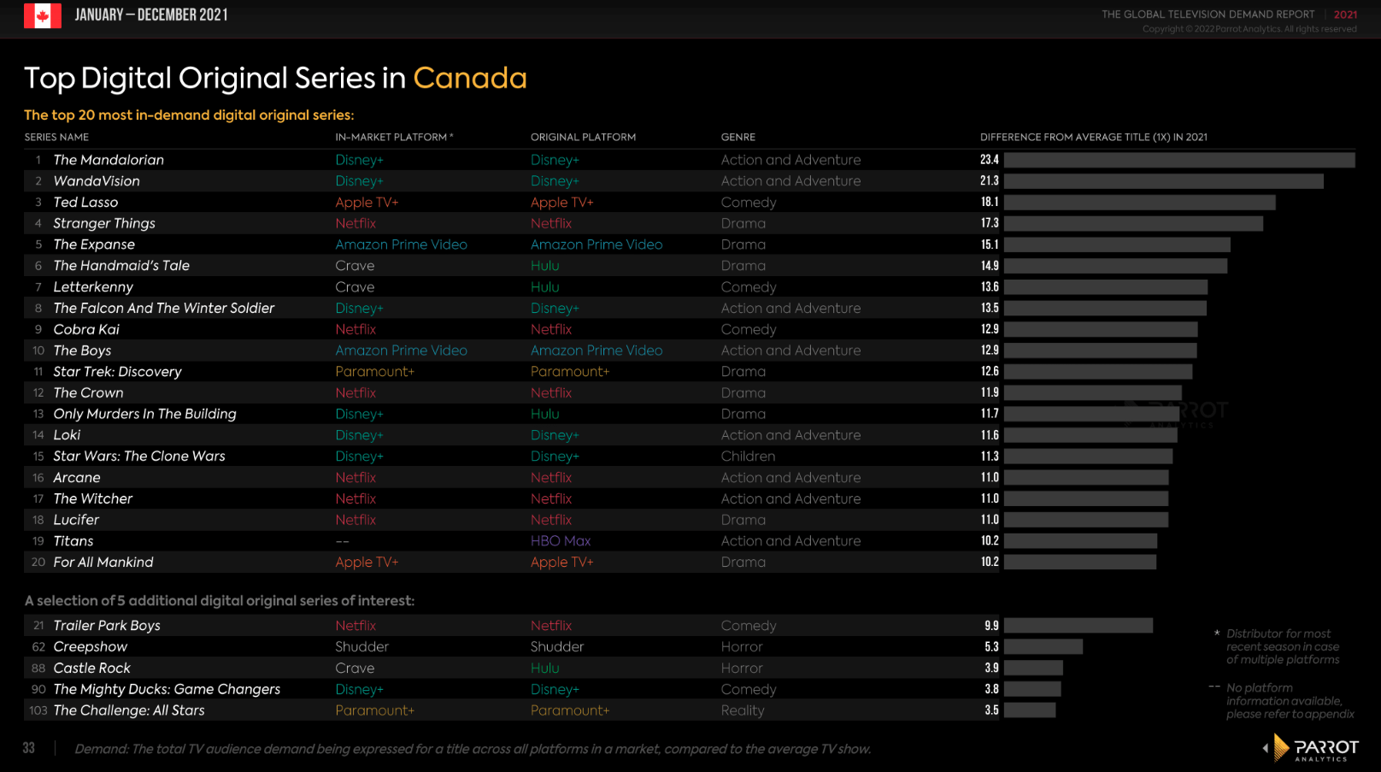Click the demand bar for WandaVision
Viewport: 1381px width, 772px height.
tap(1164, 181)
